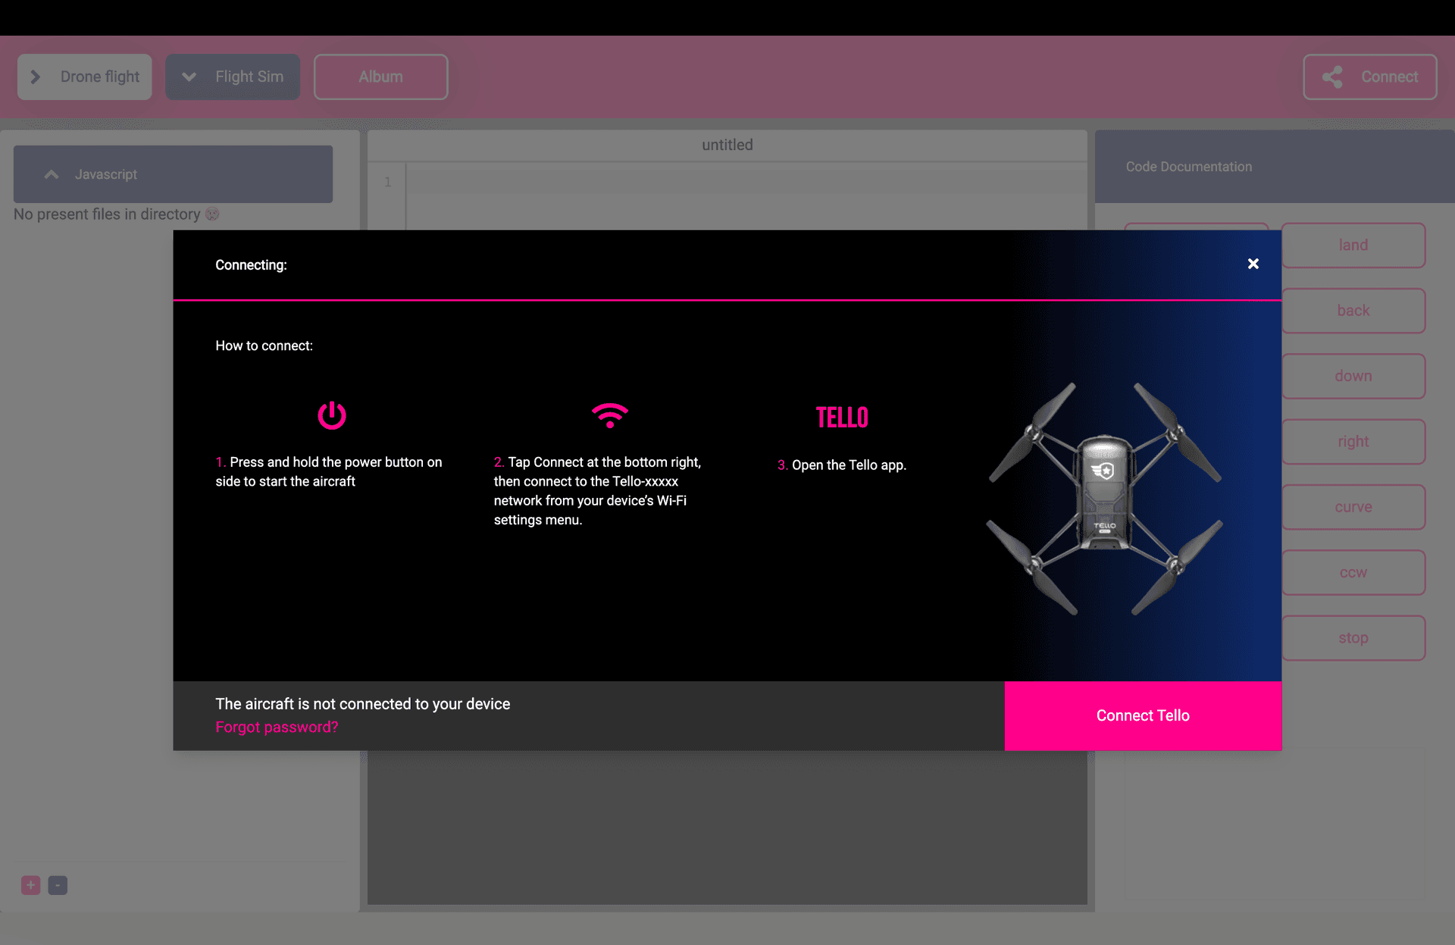Open the Album tab

click(x=380, y=77)
